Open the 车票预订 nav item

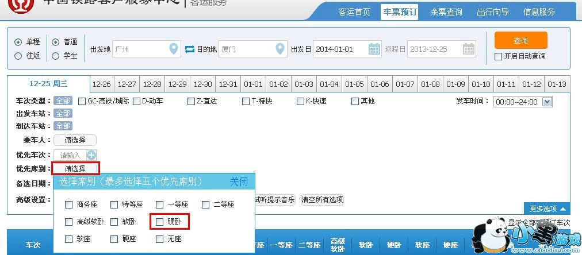pos(399,12)
